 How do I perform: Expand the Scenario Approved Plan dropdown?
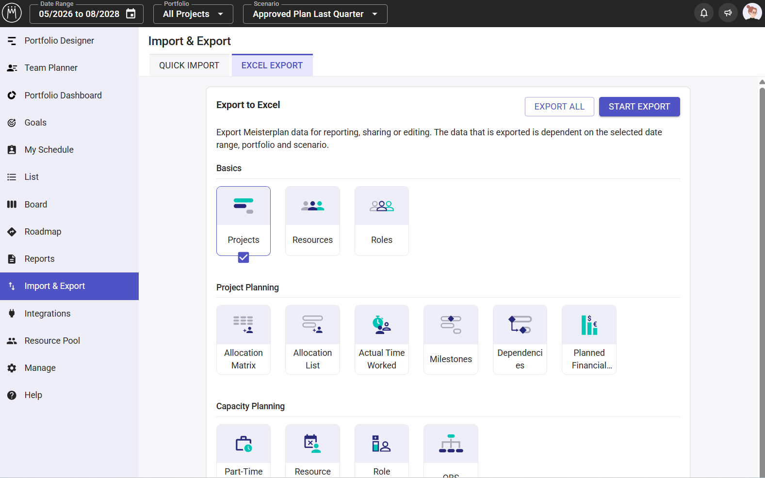pyautogui.click(x=315, y=14)
